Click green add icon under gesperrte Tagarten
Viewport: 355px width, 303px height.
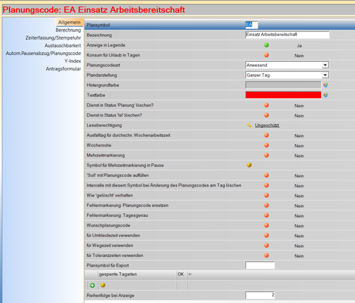pos(92,285)
